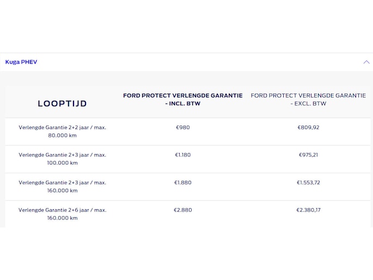Click the Kuga PHEV accordion title
Viewport: 373px width, 280px height.
pos(21,62)
